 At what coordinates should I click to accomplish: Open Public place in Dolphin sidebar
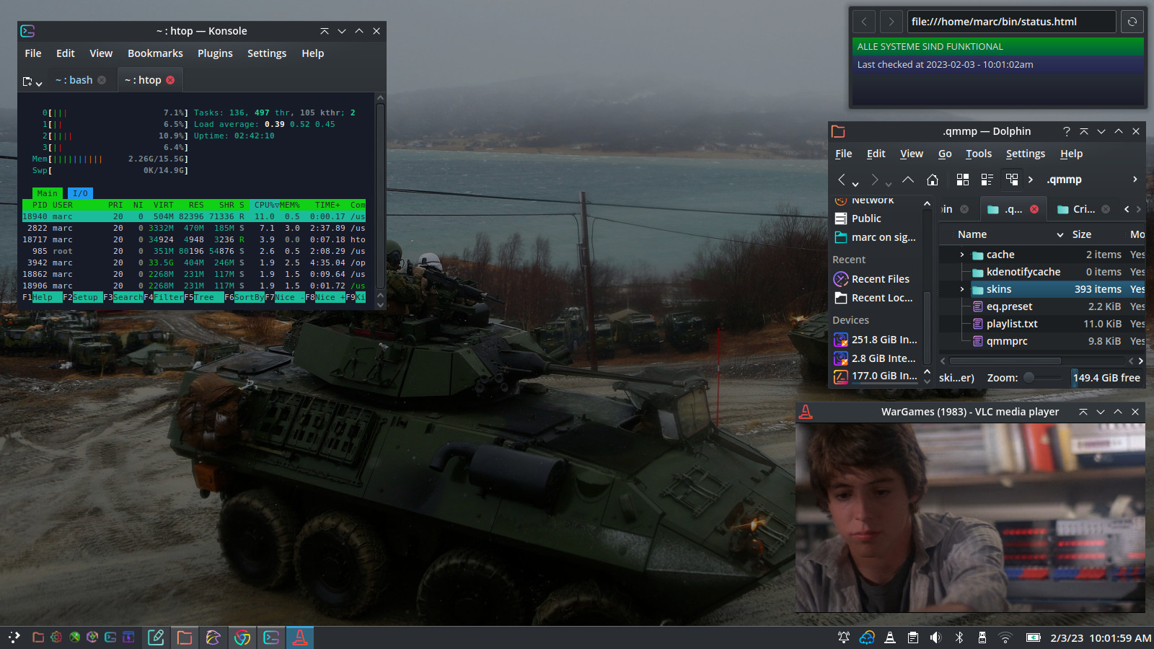click(x=876, y=218)
